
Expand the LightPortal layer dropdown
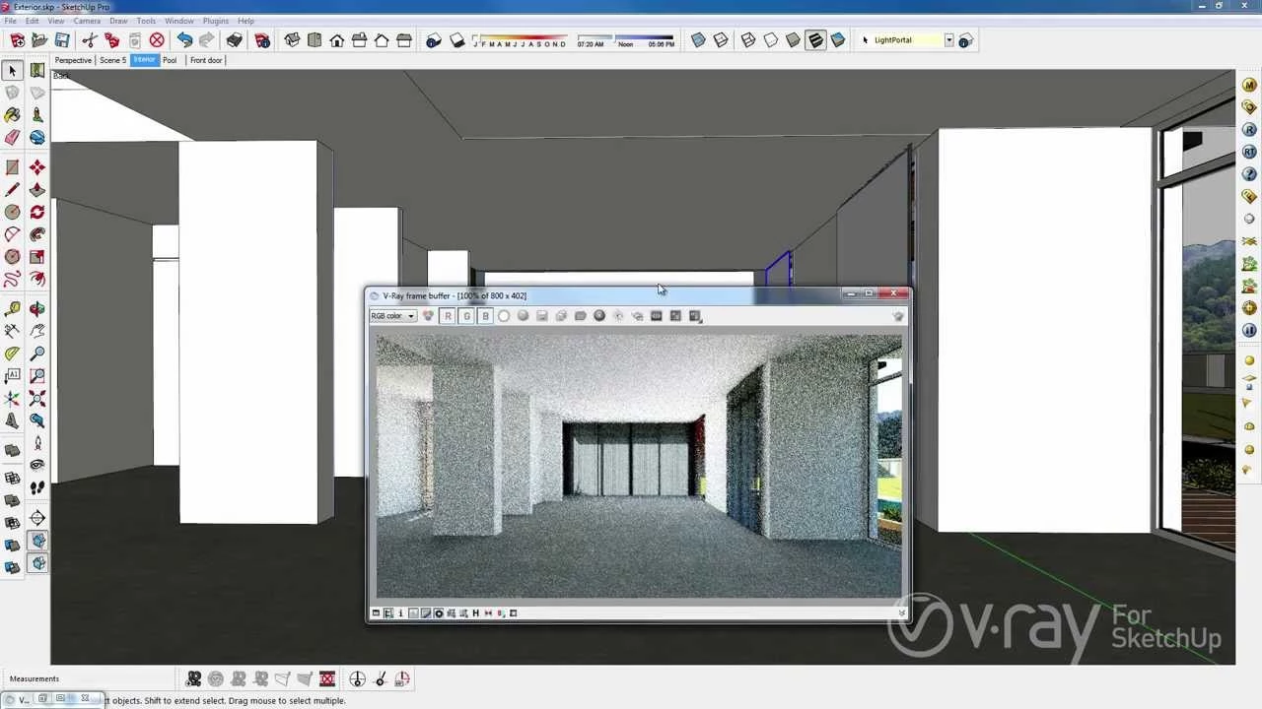coord(948,40)
